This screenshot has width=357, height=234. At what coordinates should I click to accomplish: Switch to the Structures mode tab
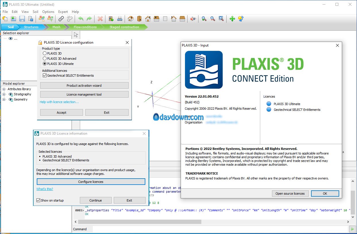31,27
